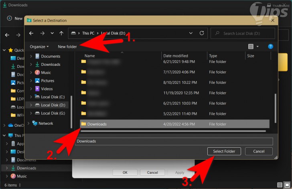
Task: Expand Videos node in dialog tree
Action: point(31,89)
